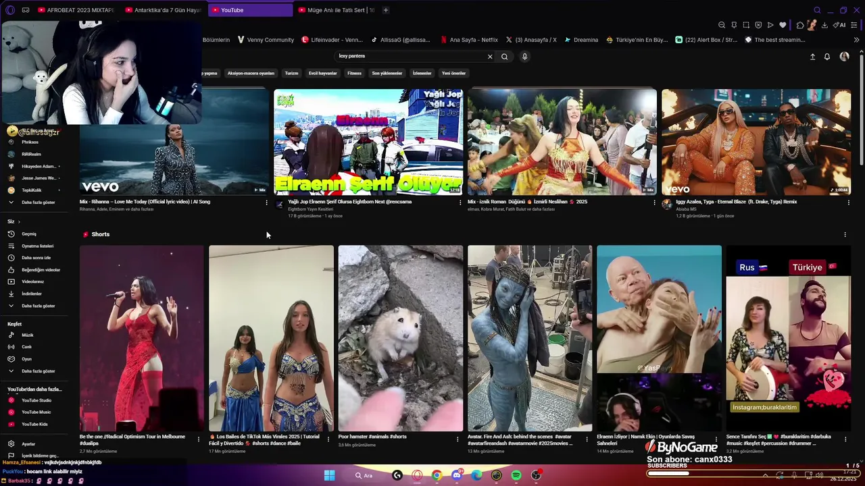
Task: Open İndirilenler downloads in the sidebar
Action: tap(31, 294)
